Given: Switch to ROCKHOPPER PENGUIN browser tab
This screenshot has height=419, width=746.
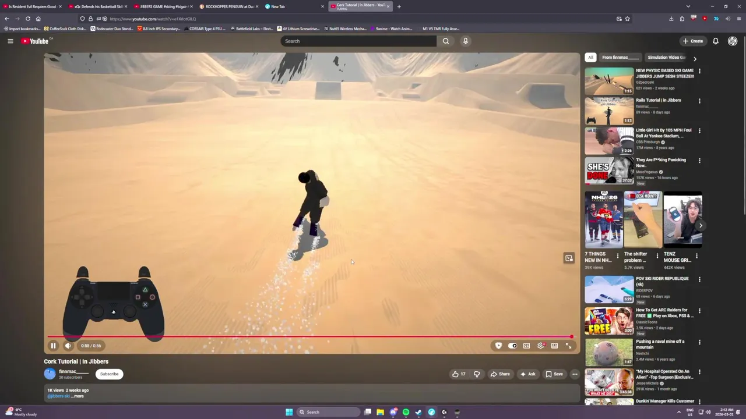Looking at the screenshot, I should click(x=227, y=6).
